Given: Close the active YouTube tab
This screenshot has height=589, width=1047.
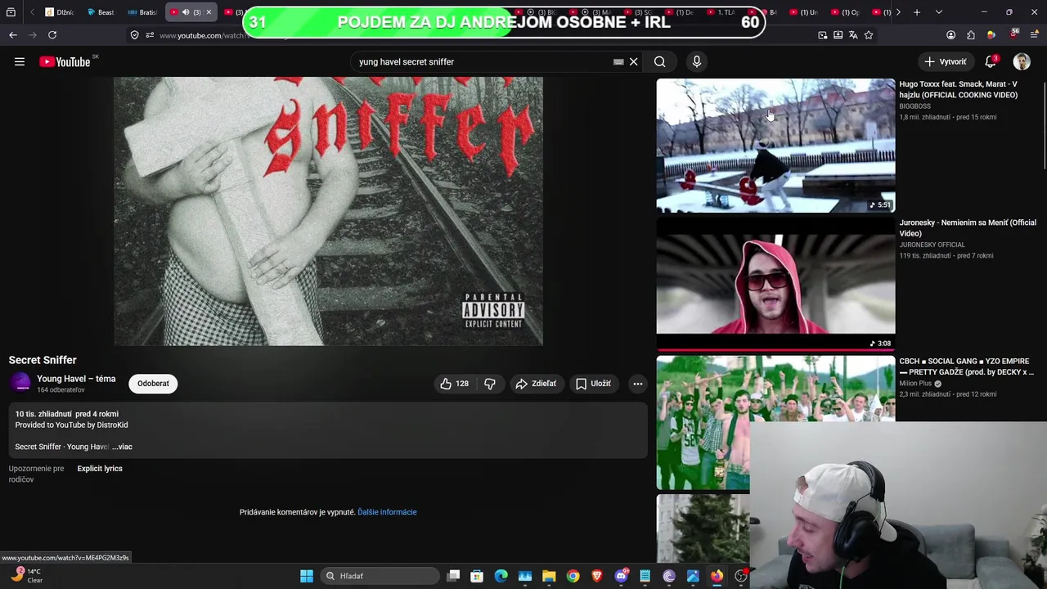Looking at the screenshot, I should tap(209, 12).
